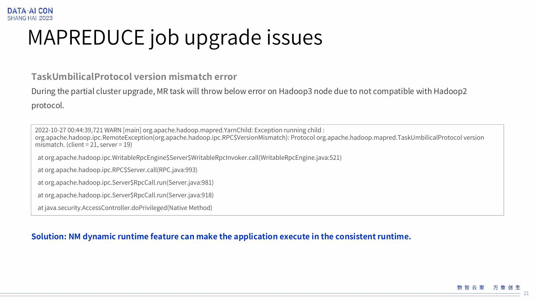
Task: Click the 万象创生 footer slogan
Action: click(x=507, y=288)
